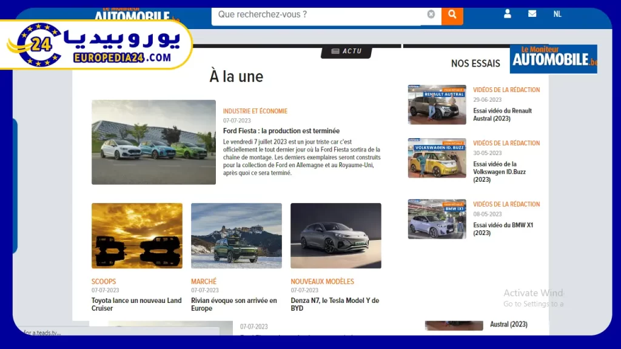Read the Toyota Land Cruiser scoop article
The height and width of the screenshot is (349, 621).
point(136,304)
